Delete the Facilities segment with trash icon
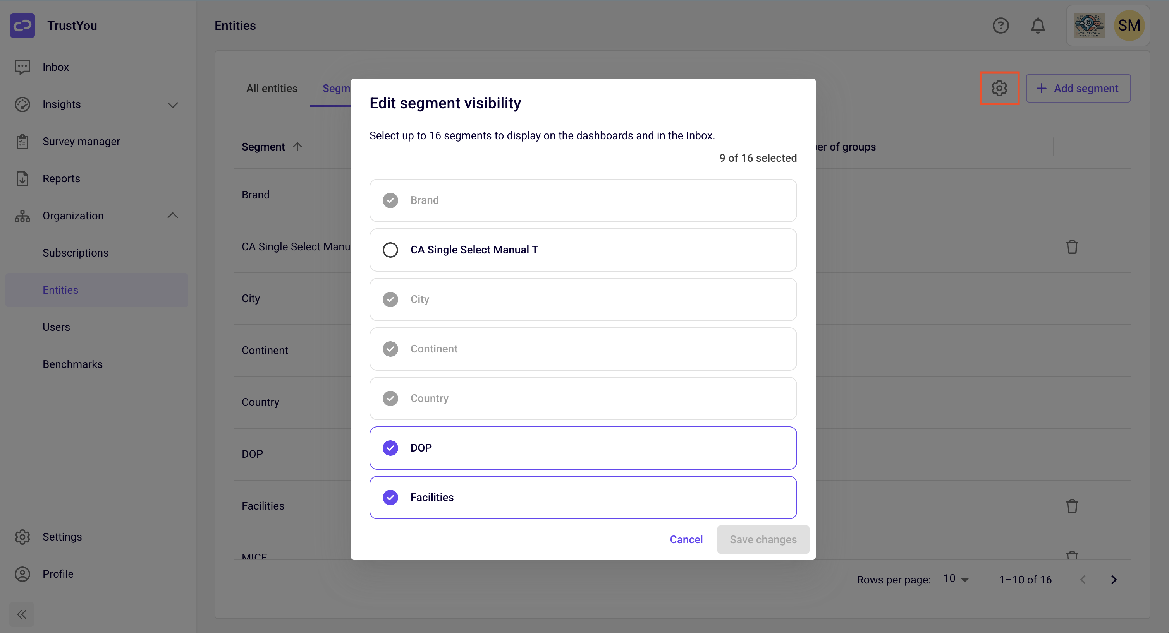Screen dimensions: 1169x633 pyautogui.click(x=1071, y=506)
